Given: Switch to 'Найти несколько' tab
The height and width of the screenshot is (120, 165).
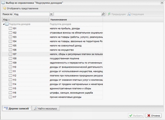Looking at the screenshot, I should coord(46,108).
